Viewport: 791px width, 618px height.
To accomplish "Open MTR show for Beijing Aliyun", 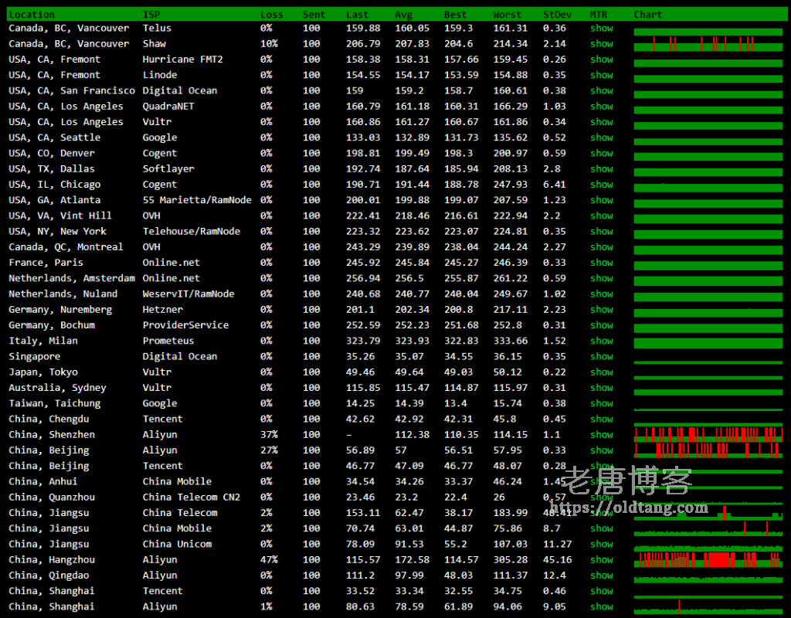I will [x=601, y=450].
